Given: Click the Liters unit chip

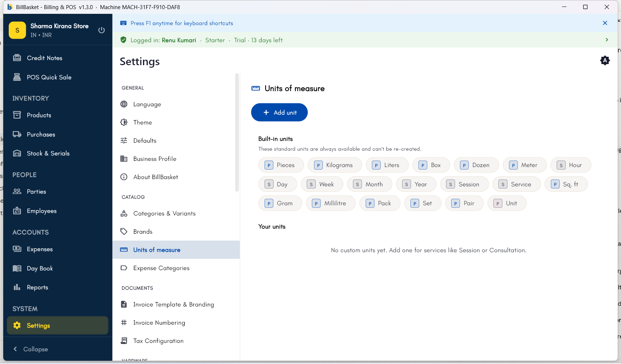Looking at the screenshot, I should tap(387, 165).
